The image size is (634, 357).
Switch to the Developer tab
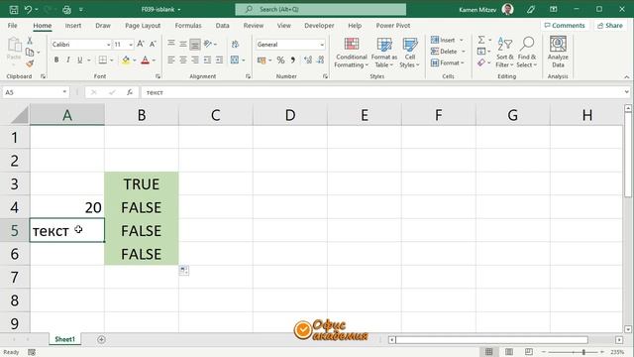[x=319, y=26]
